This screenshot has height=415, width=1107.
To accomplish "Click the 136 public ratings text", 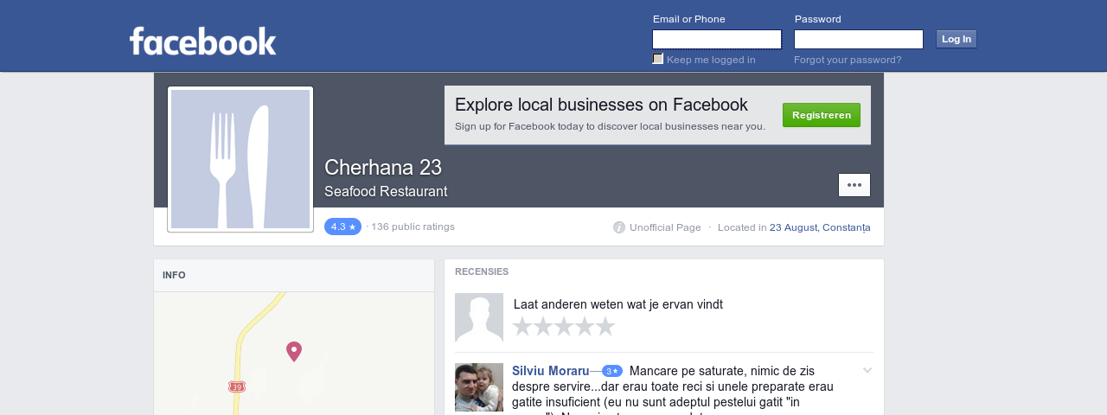I will point(413,227).
